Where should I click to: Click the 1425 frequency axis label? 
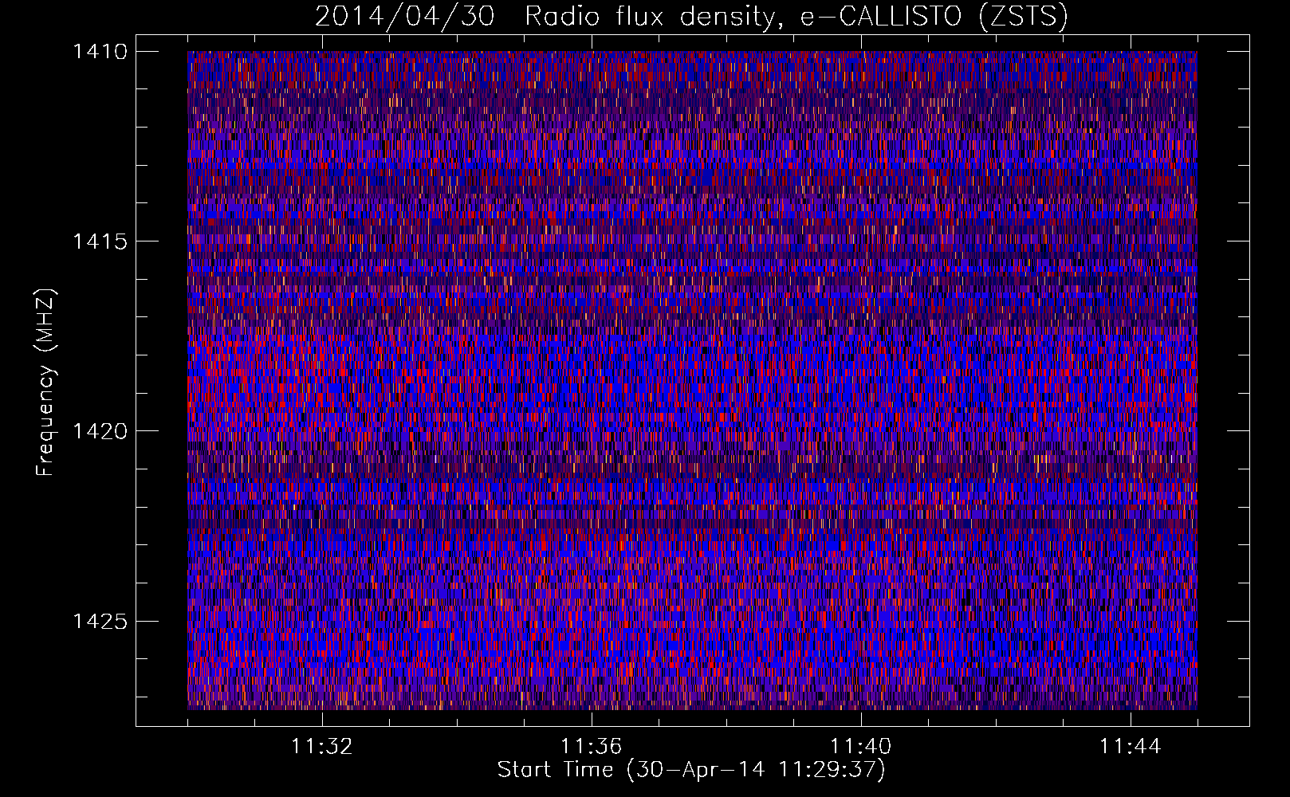(100, 621)
